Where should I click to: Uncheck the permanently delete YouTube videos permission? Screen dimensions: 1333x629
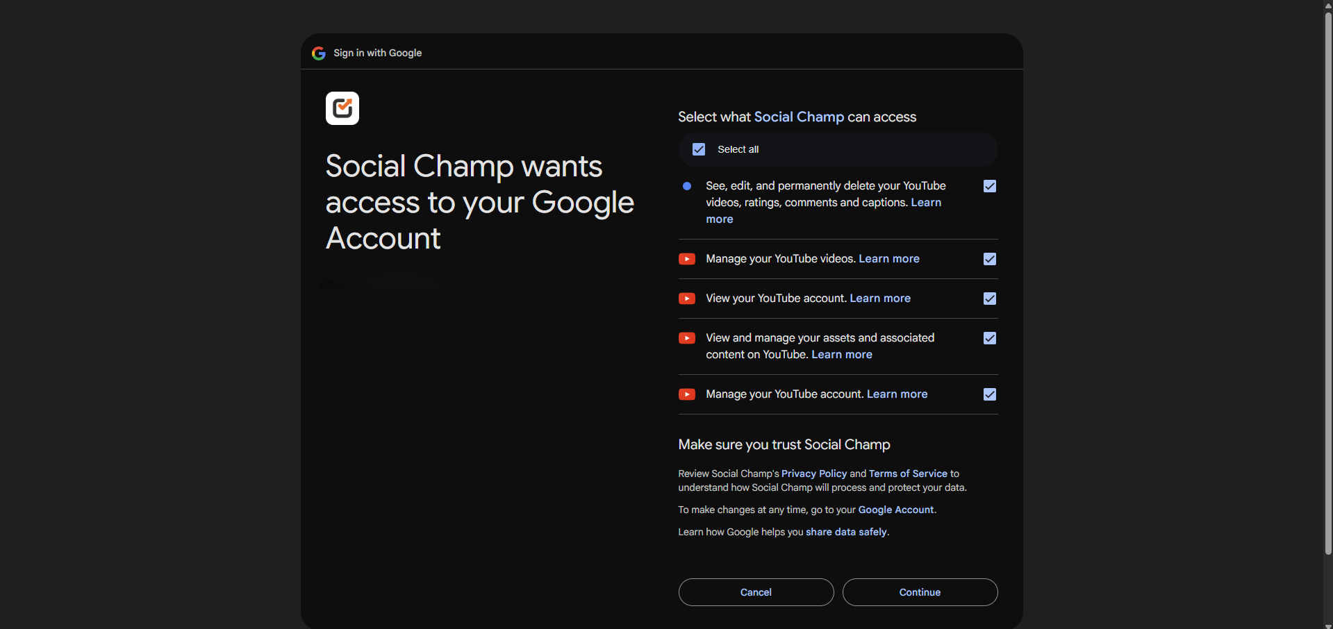(x=990, y=186)
